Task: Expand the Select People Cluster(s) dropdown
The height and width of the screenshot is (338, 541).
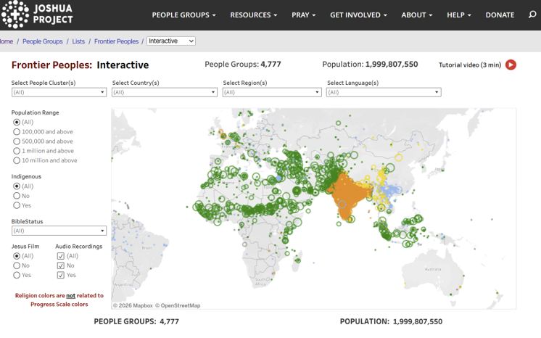Action: click(x=59, y=92)
